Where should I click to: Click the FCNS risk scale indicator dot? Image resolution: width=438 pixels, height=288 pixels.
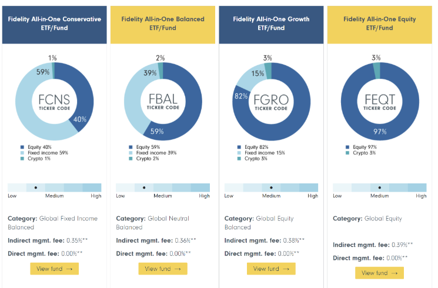click(36, 187)
